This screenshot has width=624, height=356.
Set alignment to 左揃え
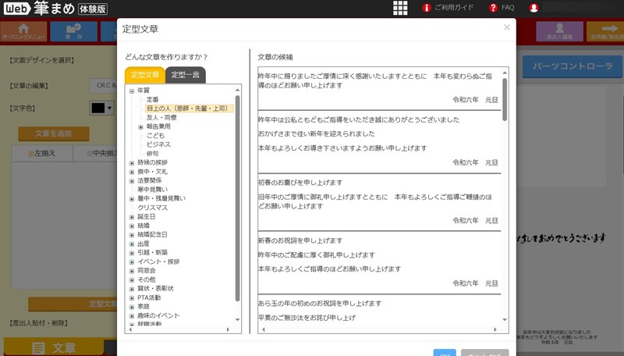pyautogui.click(x=42, y=153)
